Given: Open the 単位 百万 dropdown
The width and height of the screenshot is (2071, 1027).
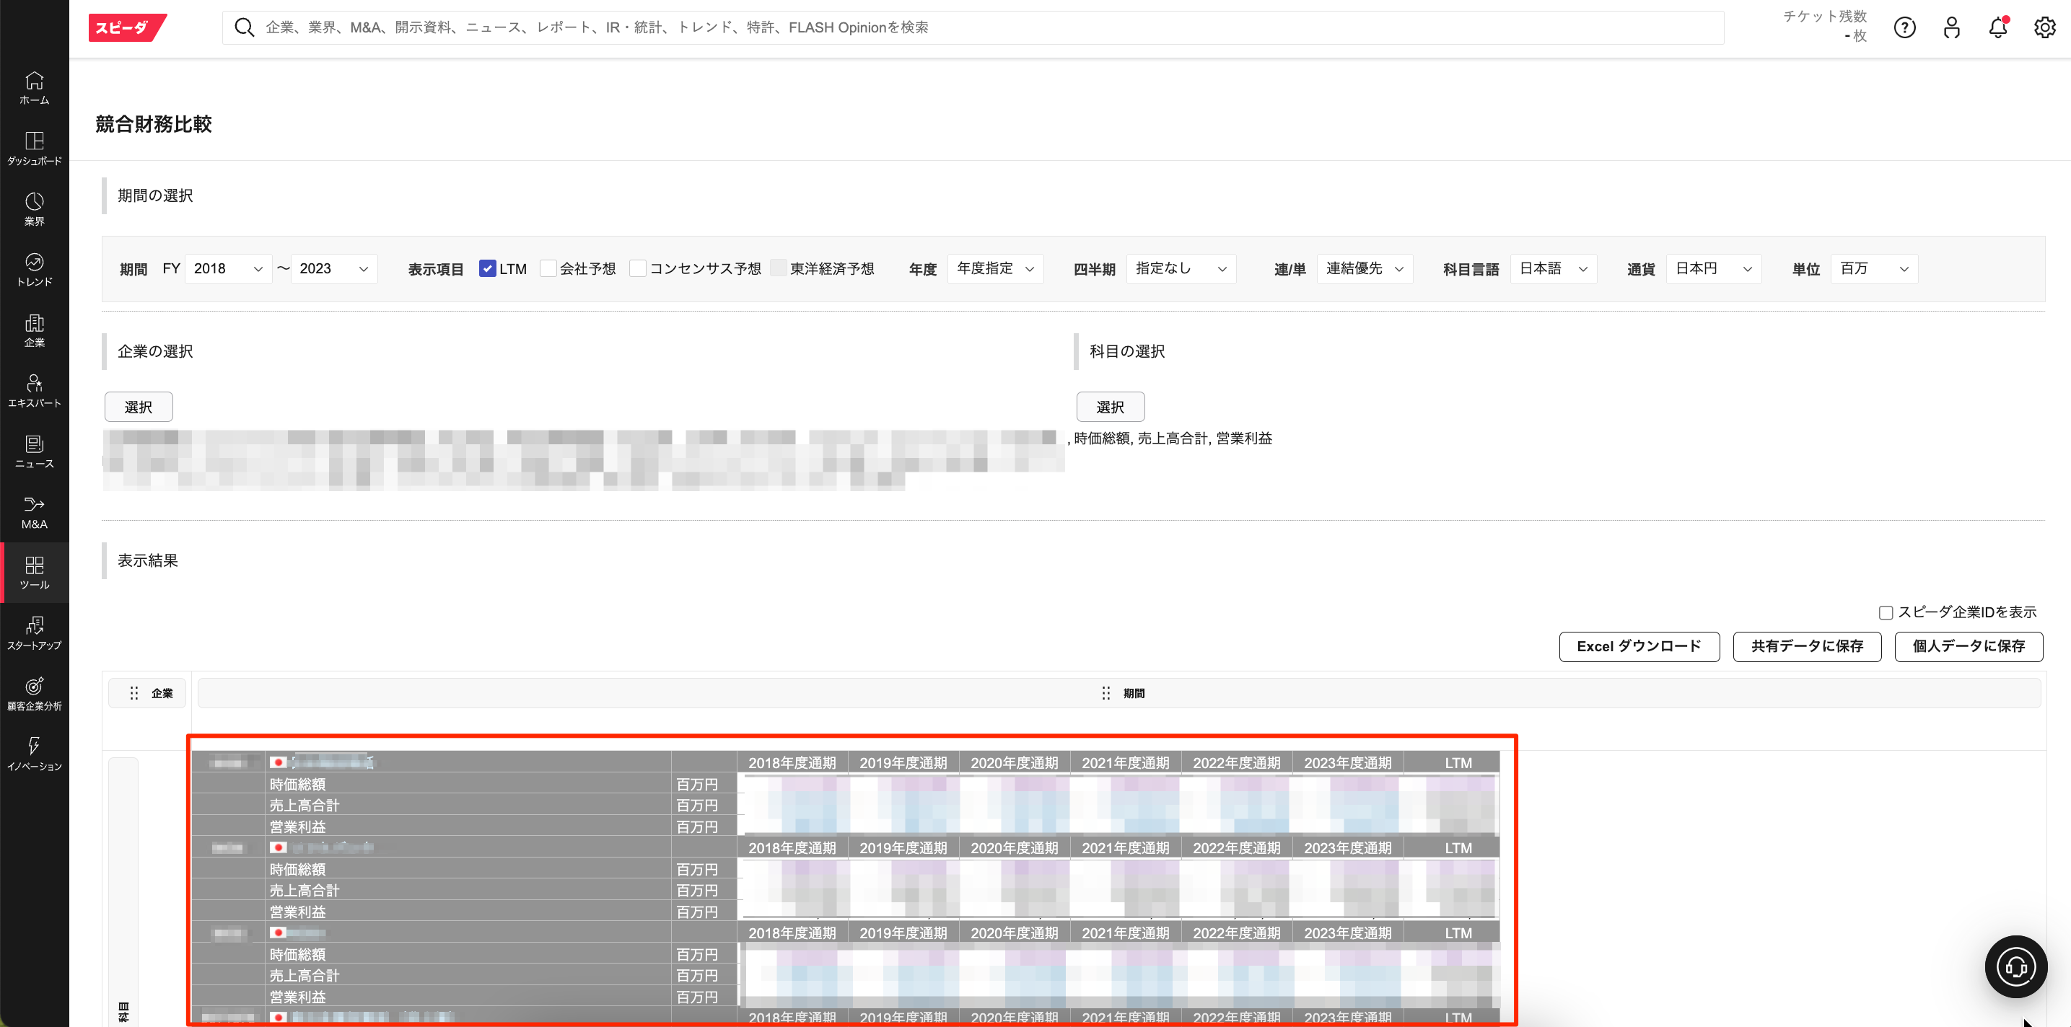Looking at the screenshot, I should 1873,268.
